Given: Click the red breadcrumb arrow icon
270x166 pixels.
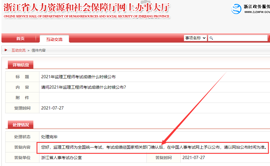Looking at the screenshot, I should tap(6, 50).
